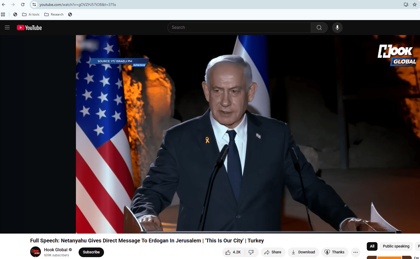Bookmark this page with the star icon
420x259 pixels.
[414, 5]
